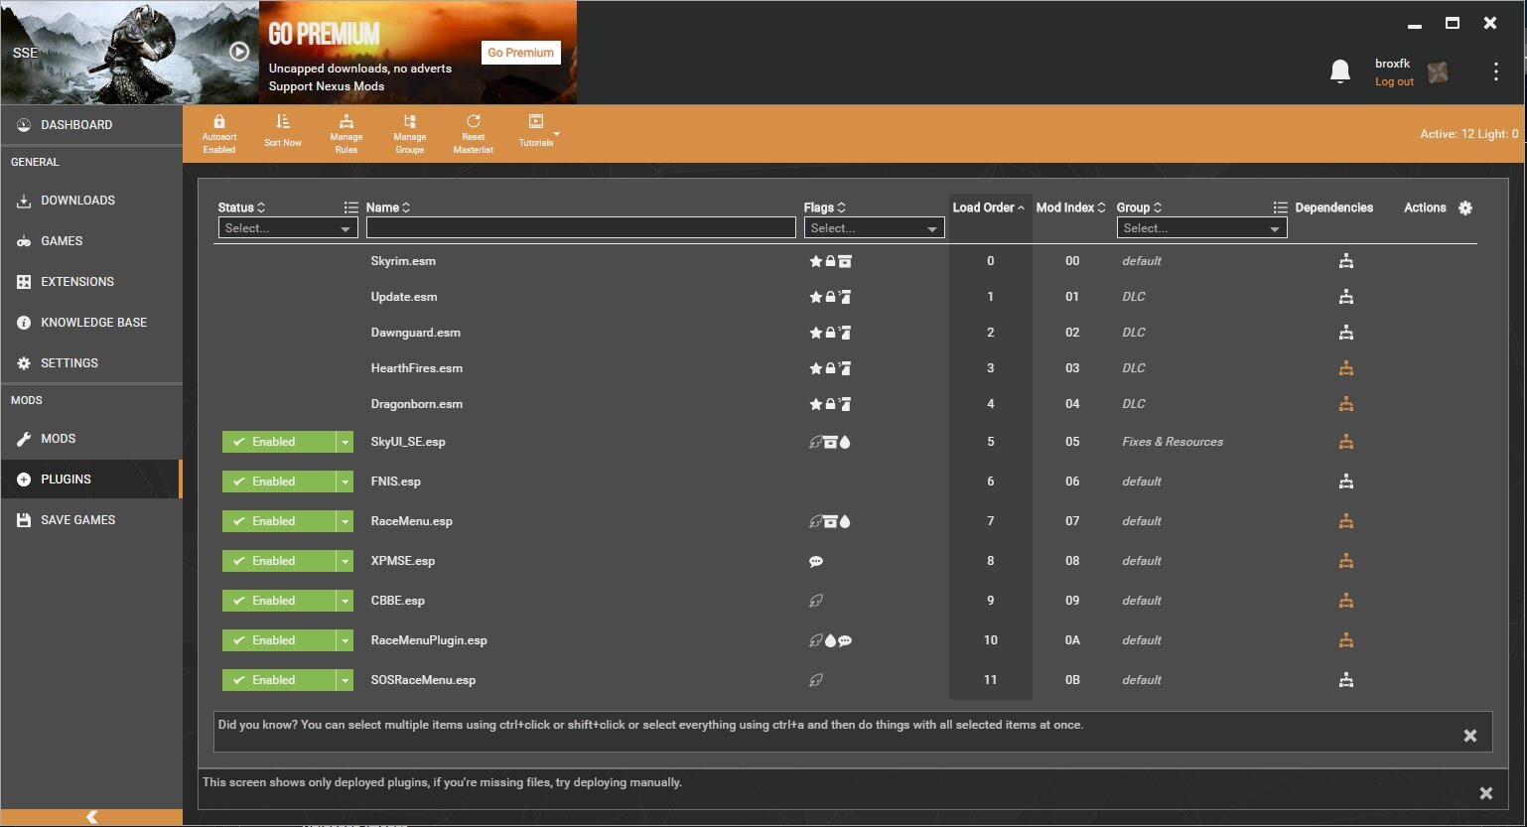The height and width of the screenshot is (827, 1527).
Task: Open table column settings gear
Action: pyautogui.click(x=1465, y=207)
